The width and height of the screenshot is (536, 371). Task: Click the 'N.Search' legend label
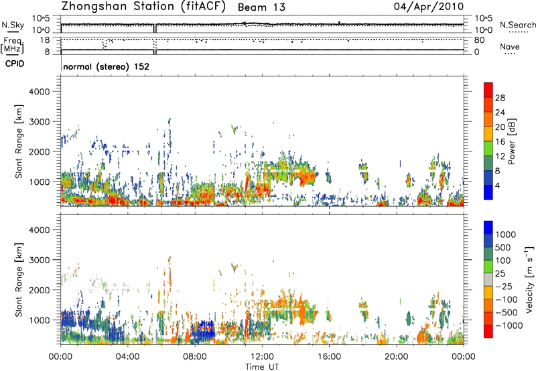[x=517, y=25]
